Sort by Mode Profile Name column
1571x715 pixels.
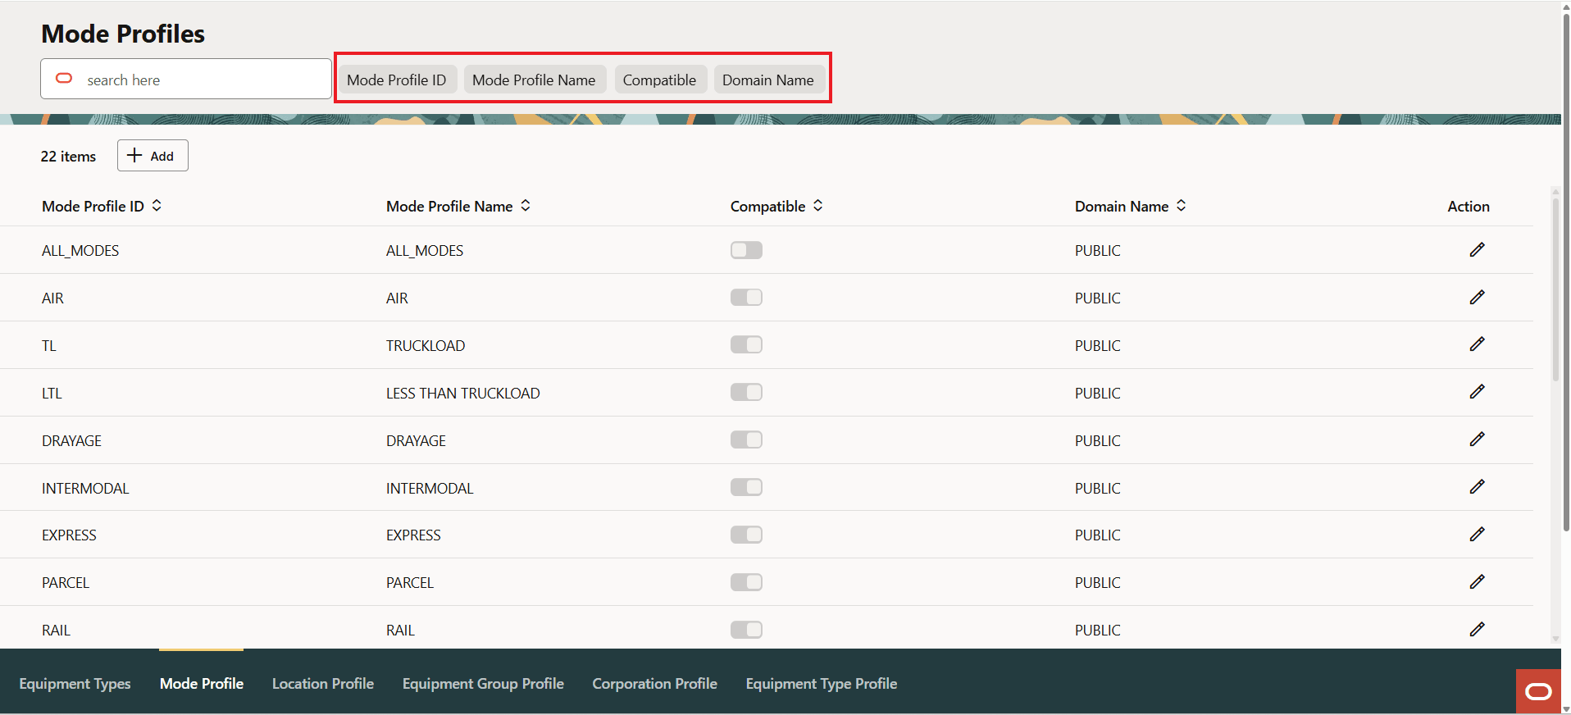pos(526,206)
